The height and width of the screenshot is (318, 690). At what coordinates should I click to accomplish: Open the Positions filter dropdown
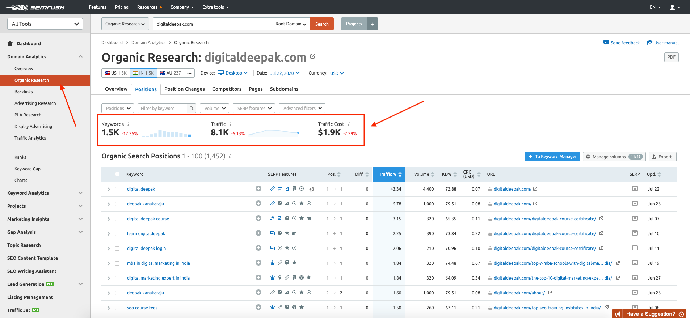pos(118,108)
